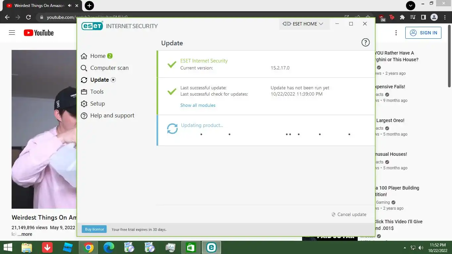Click the ESET Internet Security product name link

[204, 61]
